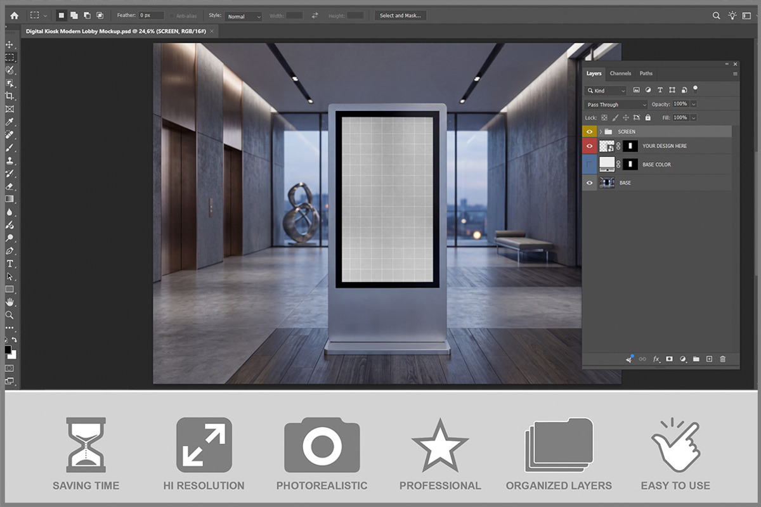Select the Quick Selection tool
Viewport: 761px width, 507px height.
click(10, 70)
